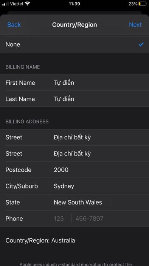Tap the Wi-Fi status icon
149x266 pixels.
pos(27,3)
